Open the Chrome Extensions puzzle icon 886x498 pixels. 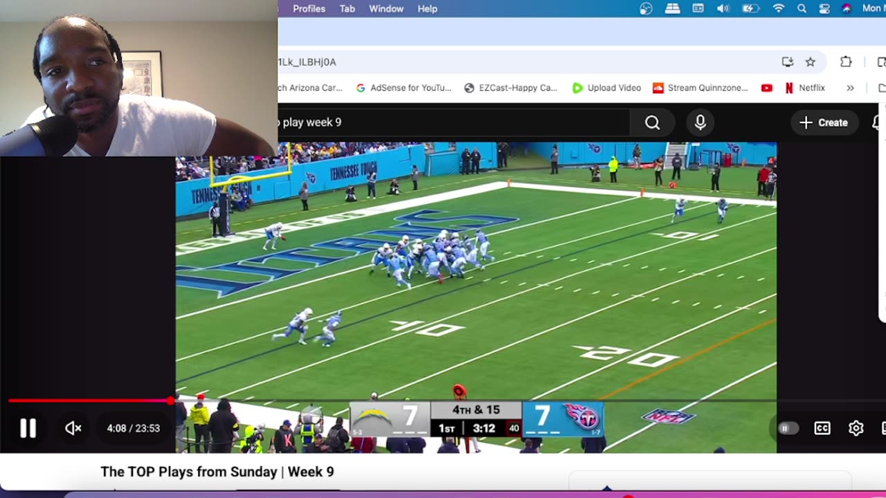tap(846, 62)
